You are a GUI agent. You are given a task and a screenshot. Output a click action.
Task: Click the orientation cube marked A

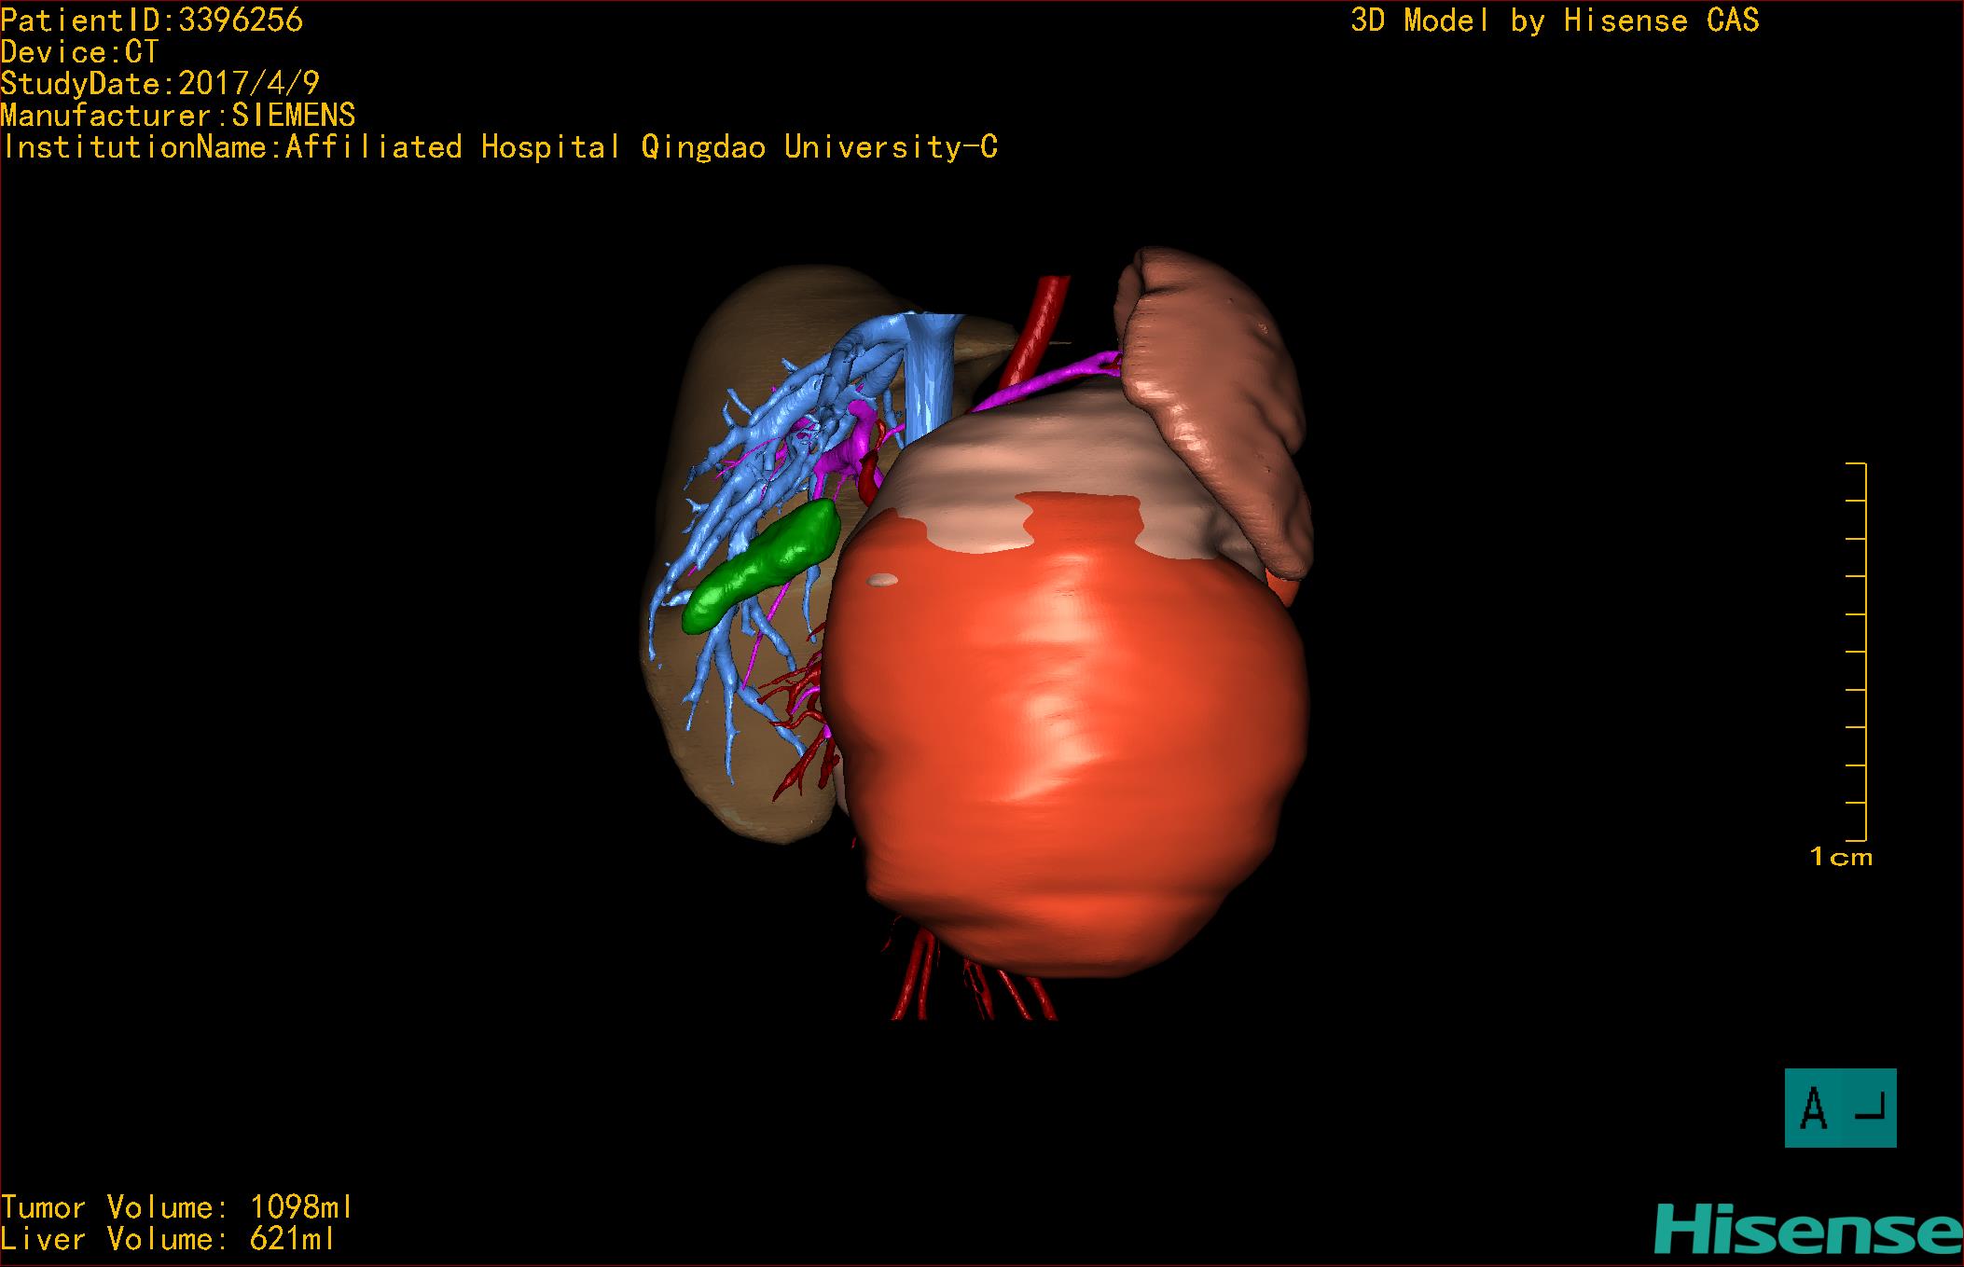coord(1839,1108)
